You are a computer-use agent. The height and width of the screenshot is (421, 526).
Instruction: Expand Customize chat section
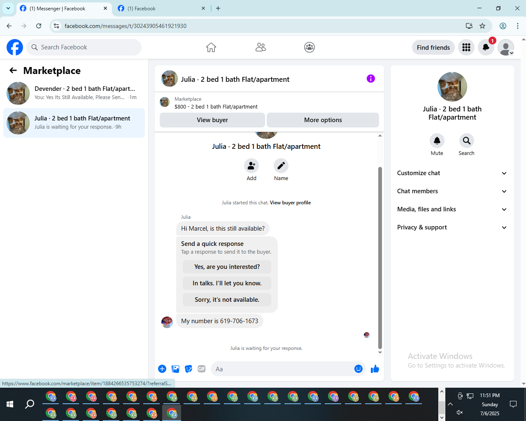point(452,173)
